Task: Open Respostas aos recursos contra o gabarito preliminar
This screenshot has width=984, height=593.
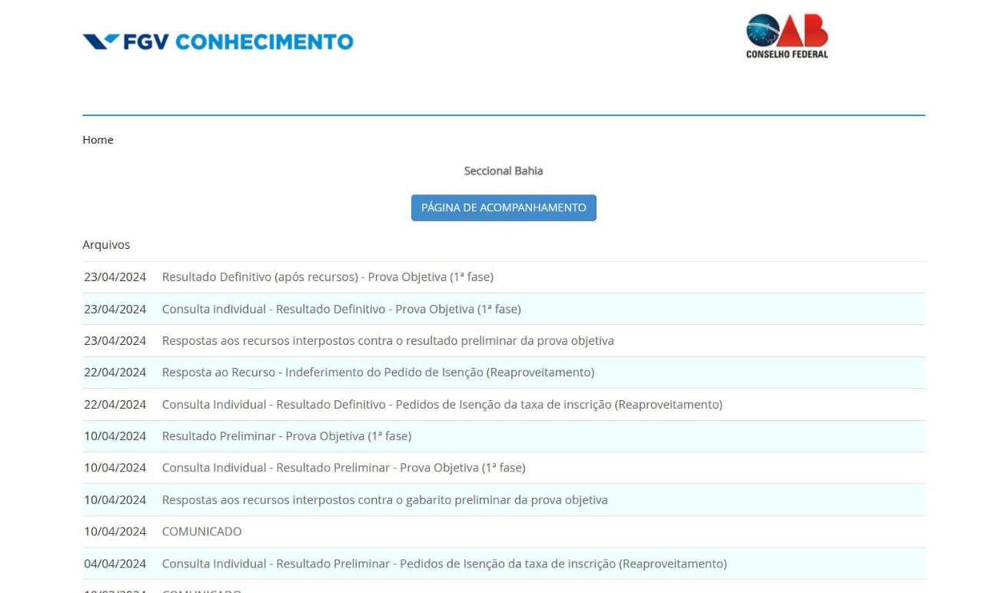Action: 384,499
